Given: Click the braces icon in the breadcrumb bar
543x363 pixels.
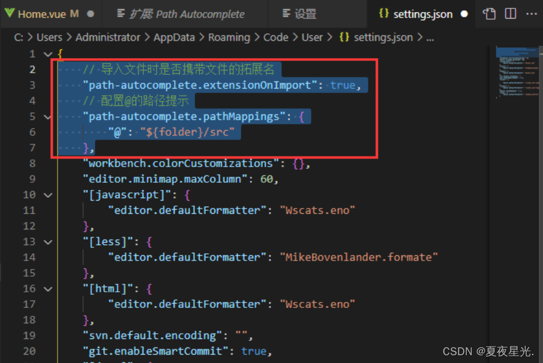Looking at the screenshot, I should pyautogui.click(x=344, y=37).
